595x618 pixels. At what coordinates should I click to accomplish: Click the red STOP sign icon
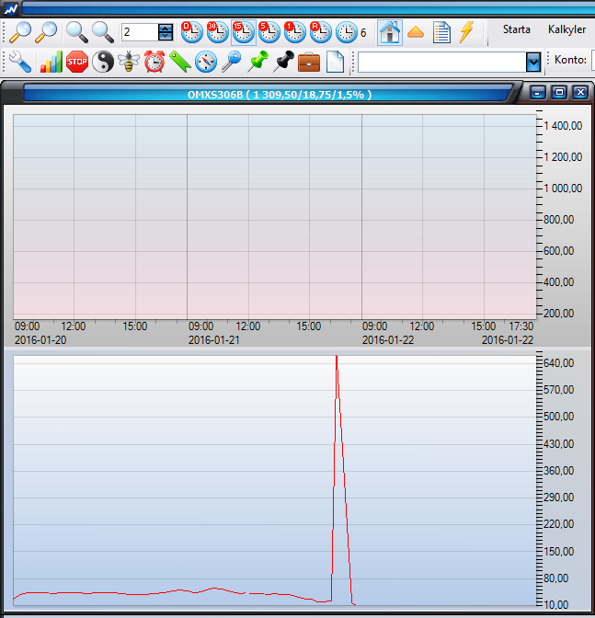[x=77, y=63]
